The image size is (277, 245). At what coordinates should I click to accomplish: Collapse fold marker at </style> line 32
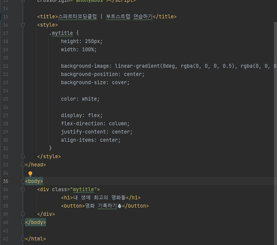click(x=23, y=156)
